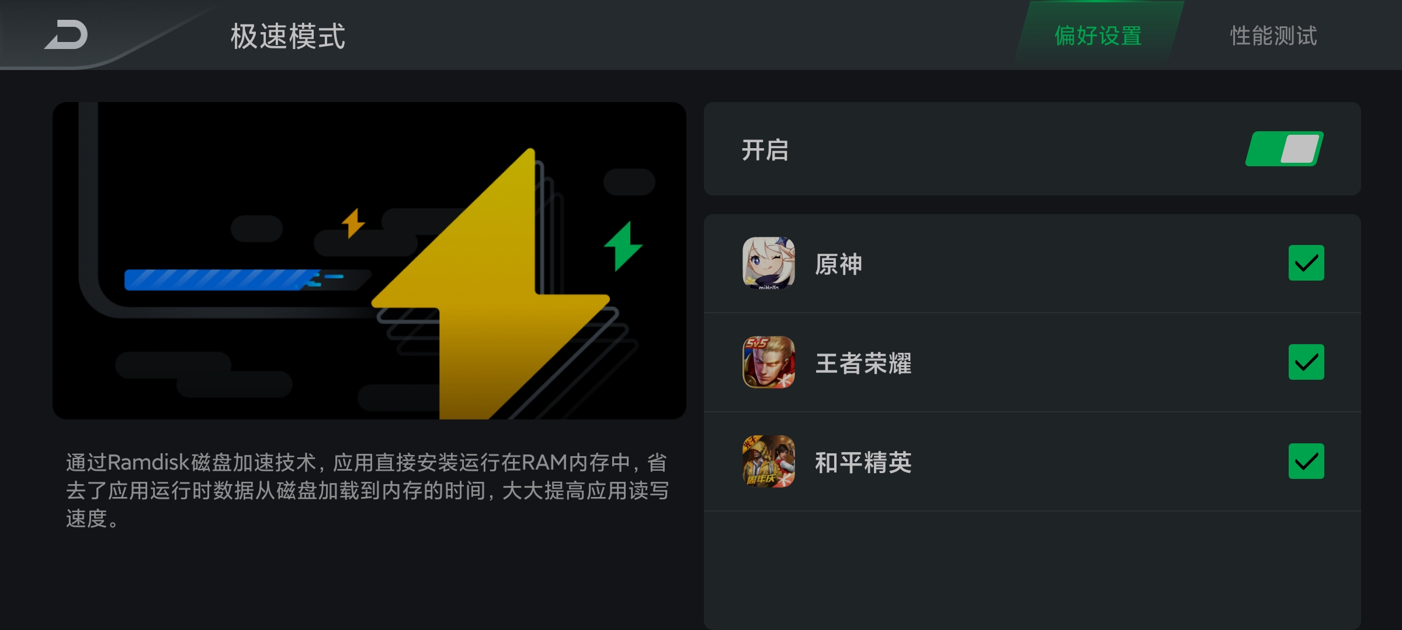Uncheck the 原神 checkbox
Viewport: 1402px width, 630px height.
[1306, 263]
